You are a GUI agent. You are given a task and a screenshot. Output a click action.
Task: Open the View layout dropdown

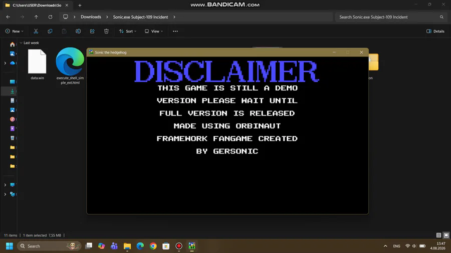click(154, 31)
